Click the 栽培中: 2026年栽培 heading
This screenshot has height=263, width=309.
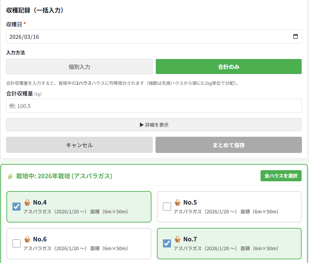[x=64, y=176]
